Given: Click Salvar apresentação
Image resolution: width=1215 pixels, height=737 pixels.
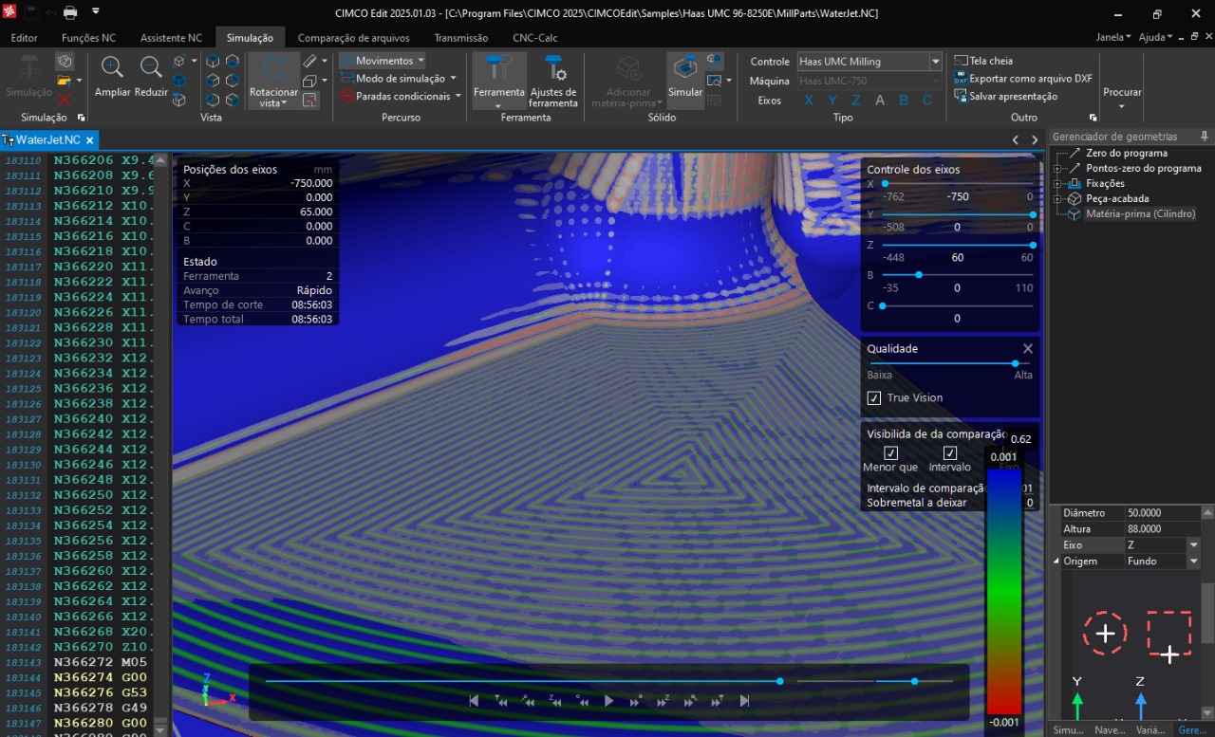Looking at the screenshot, I should coord(1005,96).
